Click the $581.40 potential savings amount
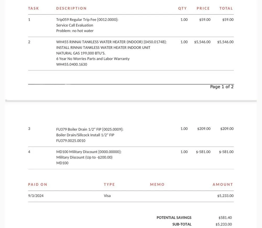262x228 pixels. [225, 218]
